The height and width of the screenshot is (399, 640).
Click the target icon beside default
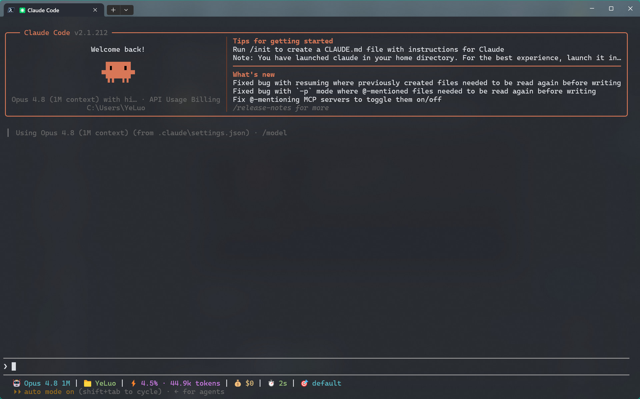pyautogui.click(x=304, y=383)
